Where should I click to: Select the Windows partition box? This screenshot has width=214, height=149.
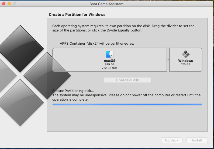click(186, 60)
